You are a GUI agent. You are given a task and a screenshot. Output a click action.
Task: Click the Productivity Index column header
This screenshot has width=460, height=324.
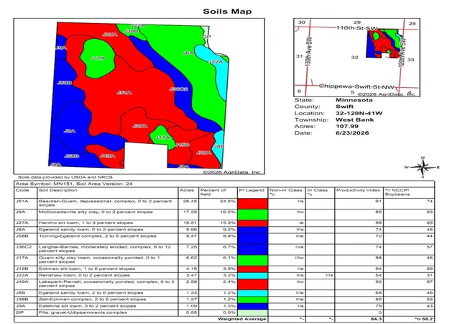point(358,190)
